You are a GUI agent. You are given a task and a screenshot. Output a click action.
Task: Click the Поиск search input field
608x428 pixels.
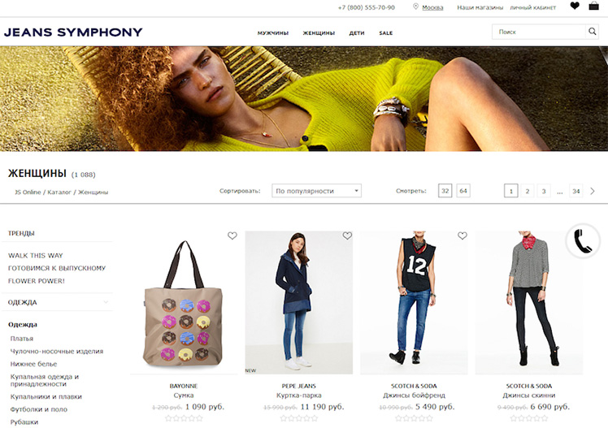click(x=539, y=32)
